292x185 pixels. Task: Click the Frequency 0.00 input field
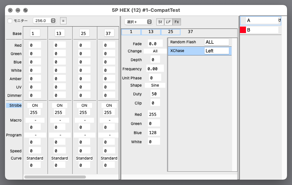155,69
